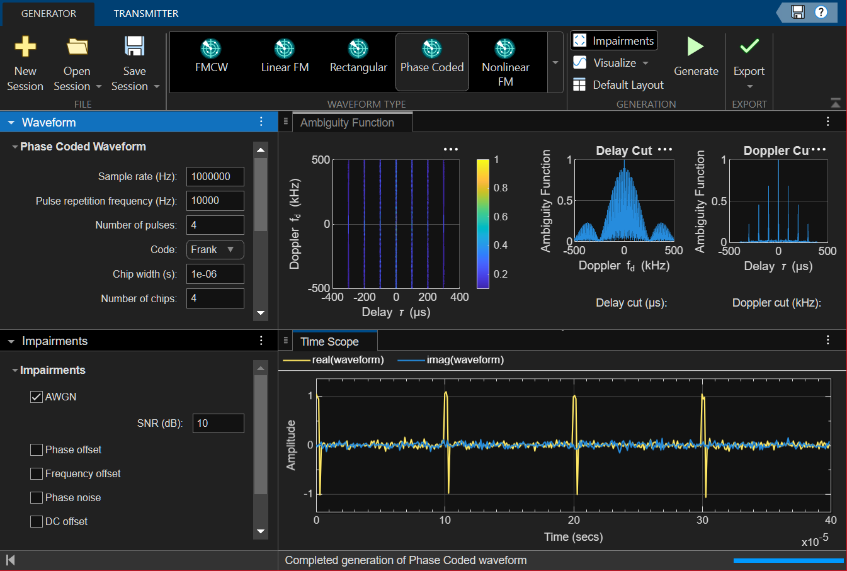
Task: Click the New Session plus icon
Action: (x=25, y=47)
